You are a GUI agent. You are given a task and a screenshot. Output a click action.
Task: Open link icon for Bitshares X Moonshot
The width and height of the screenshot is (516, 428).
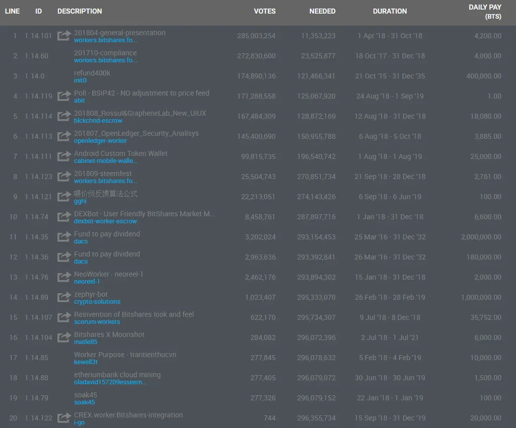64,337
